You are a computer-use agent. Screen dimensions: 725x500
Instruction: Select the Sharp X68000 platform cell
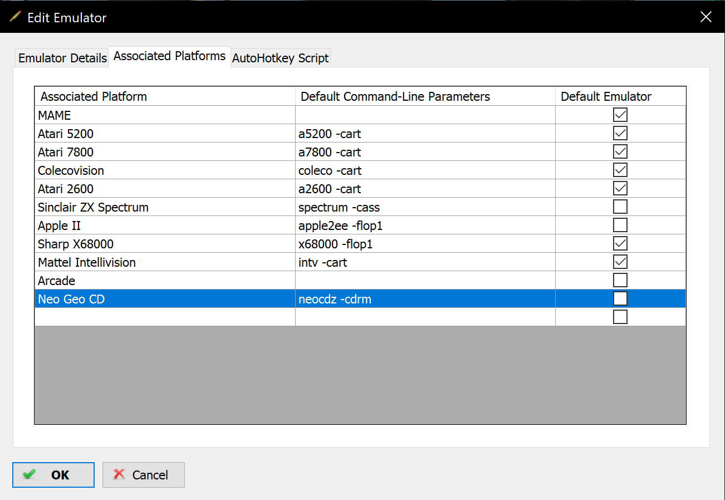(165, 243)
